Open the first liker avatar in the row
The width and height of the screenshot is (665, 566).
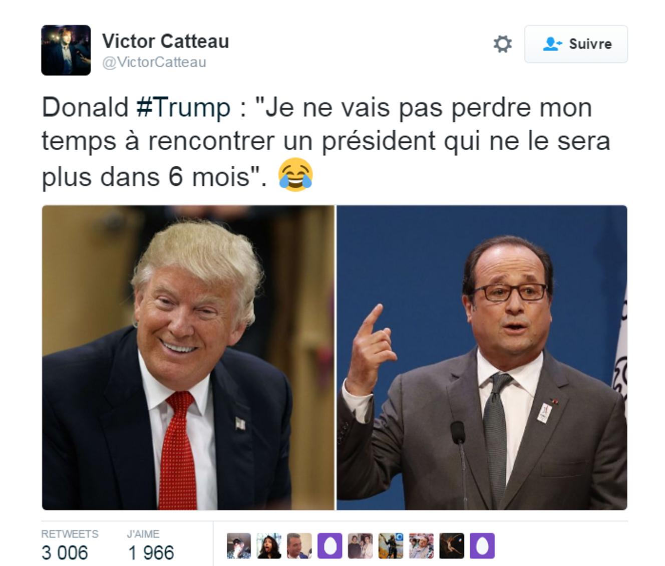click(x=239, y=546)
